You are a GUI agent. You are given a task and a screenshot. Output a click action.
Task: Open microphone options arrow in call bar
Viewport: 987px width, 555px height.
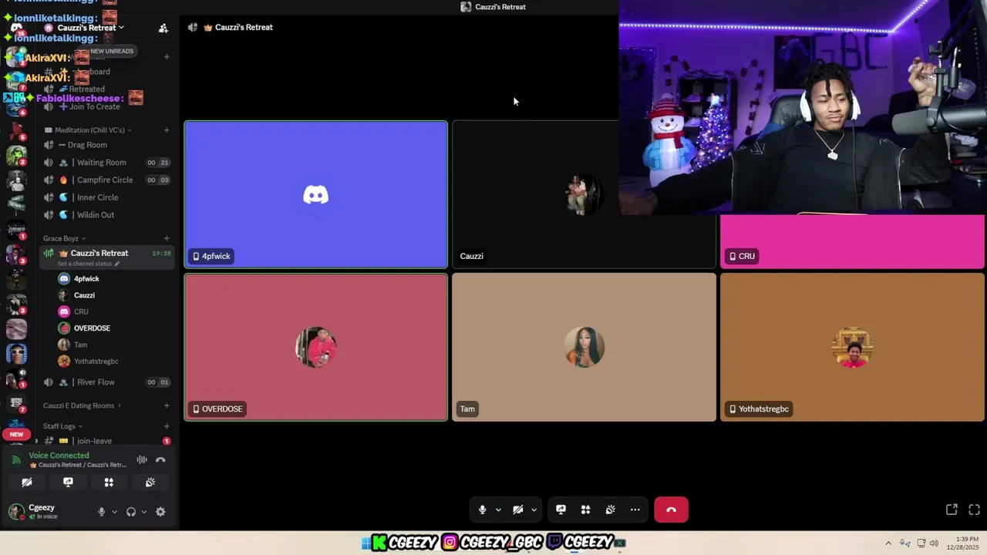coord(498,510)
